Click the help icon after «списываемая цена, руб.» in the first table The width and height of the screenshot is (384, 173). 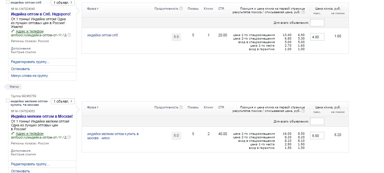[x=303, y=12]
